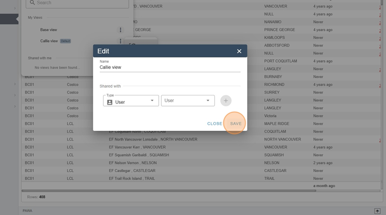
Task: Click the search magnifier icon
Action: (32, 3)
